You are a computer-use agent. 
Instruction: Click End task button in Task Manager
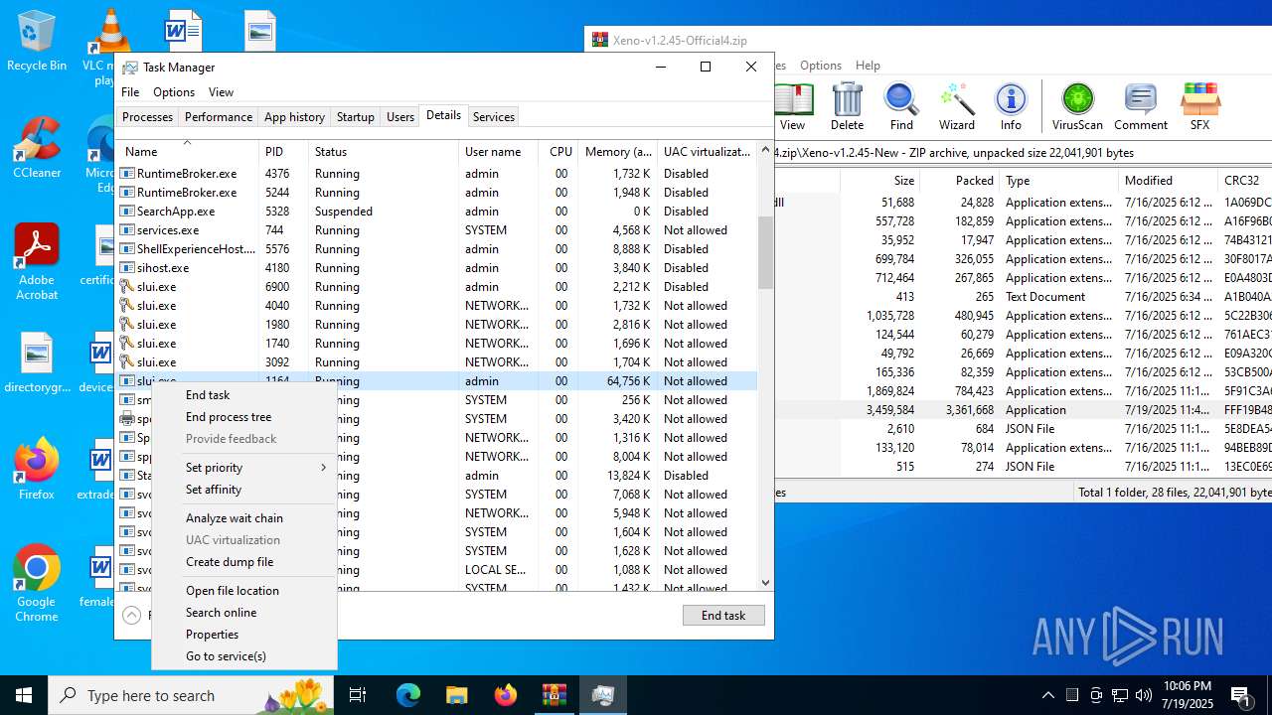pyautogui.click(x=723, y=616)
